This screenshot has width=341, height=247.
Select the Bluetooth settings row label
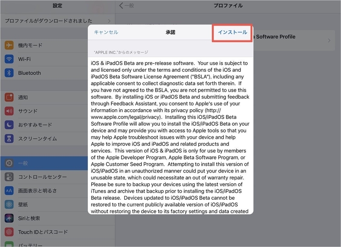point(29,73)
